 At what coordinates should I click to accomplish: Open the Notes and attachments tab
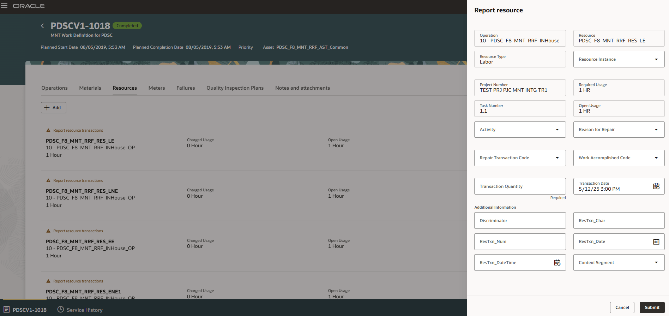(x=302, y=88)
